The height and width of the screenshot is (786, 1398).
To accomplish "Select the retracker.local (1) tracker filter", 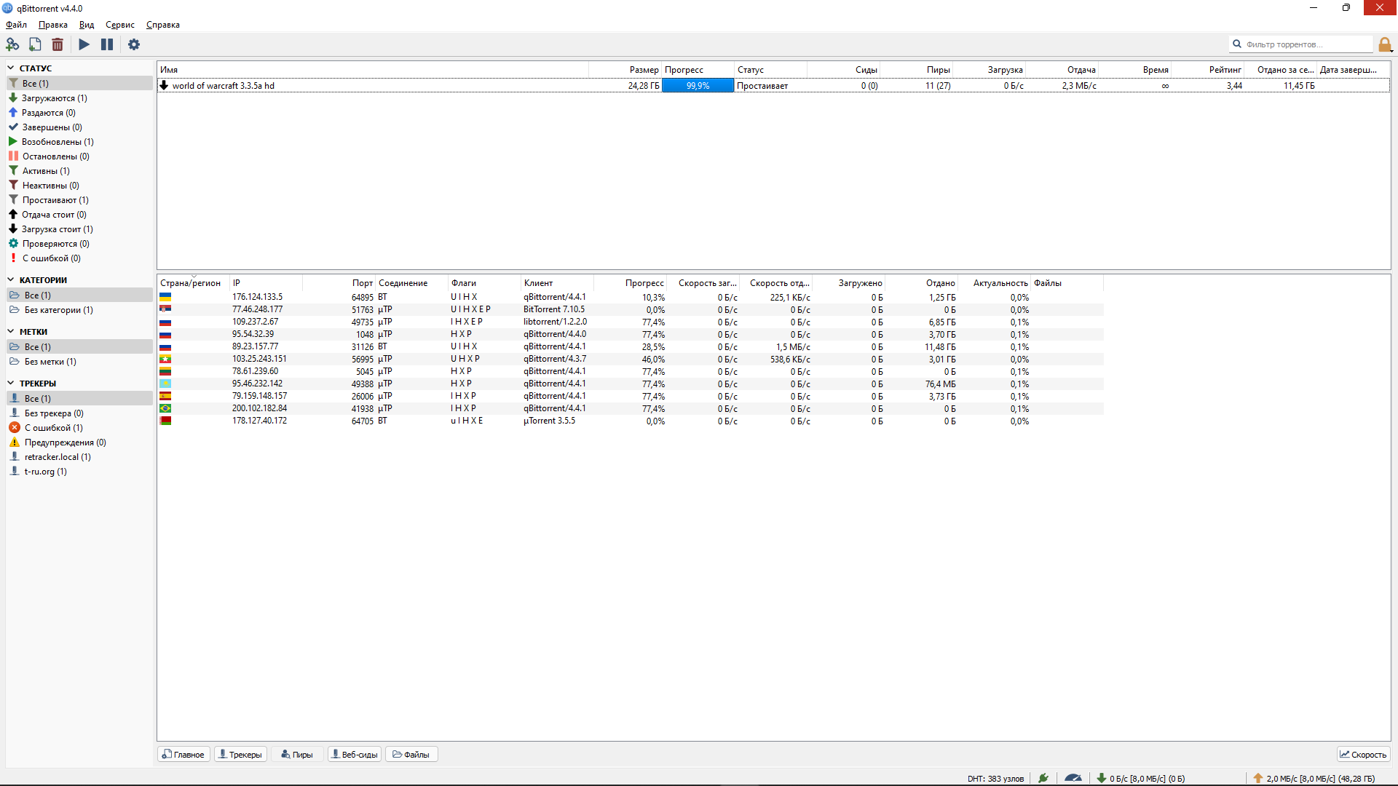I will click(x=79, y=457).
